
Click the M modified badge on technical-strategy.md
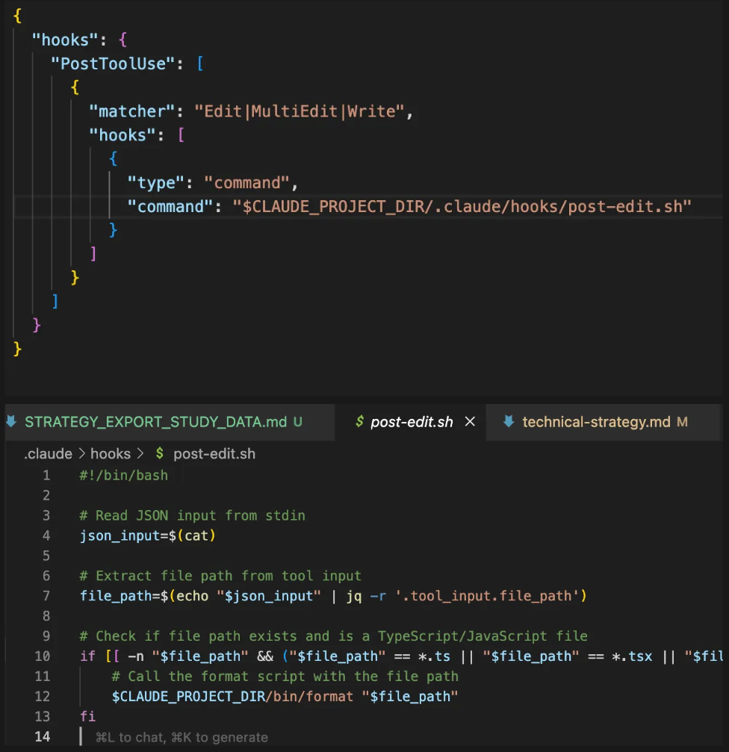coord(682,422)
